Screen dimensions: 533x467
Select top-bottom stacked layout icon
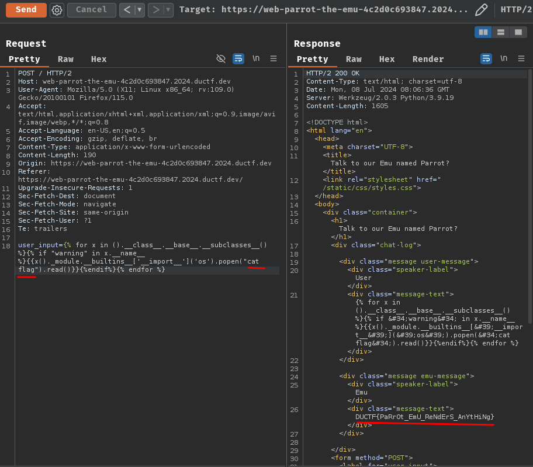[x=501, y=32]
